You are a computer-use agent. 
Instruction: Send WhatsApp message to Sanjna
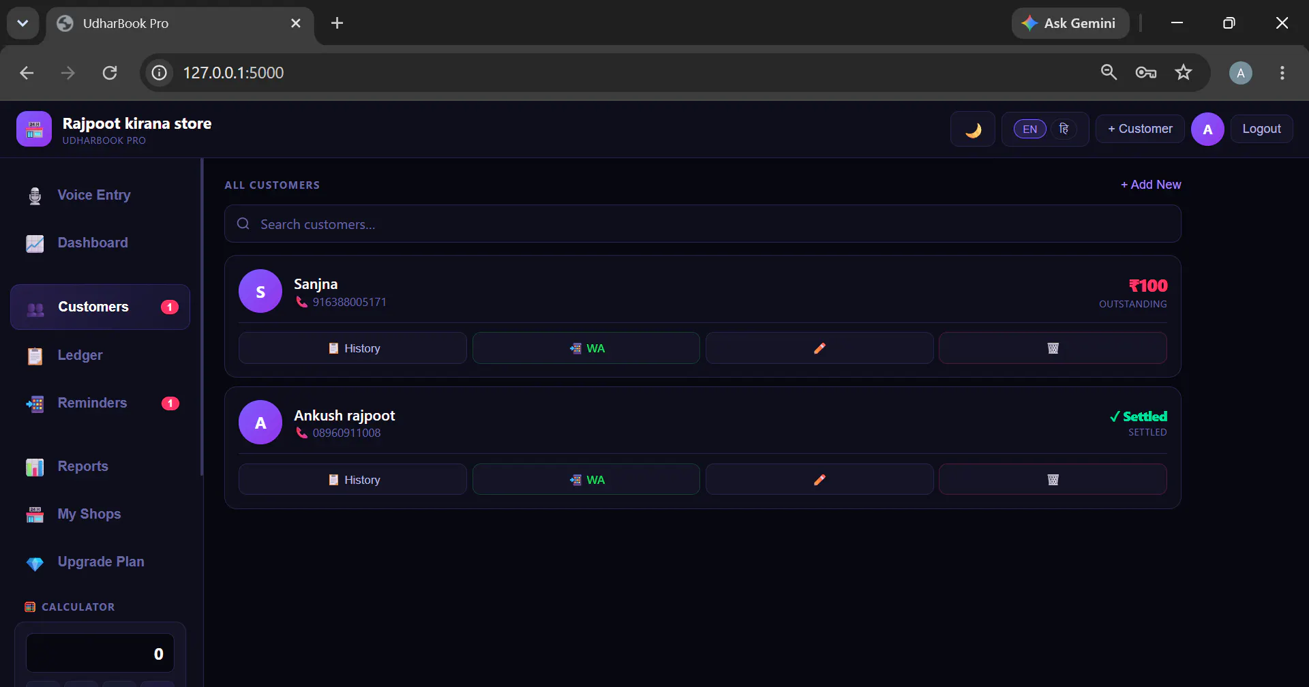pos(586,348)
